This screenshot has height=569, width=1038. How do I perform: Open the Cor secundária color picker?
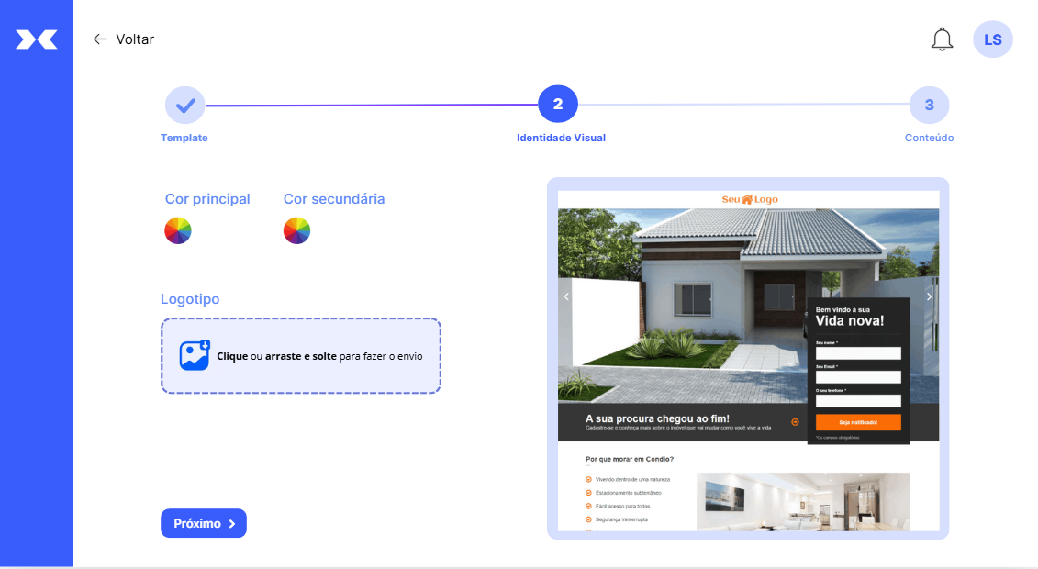coord(296,230)
